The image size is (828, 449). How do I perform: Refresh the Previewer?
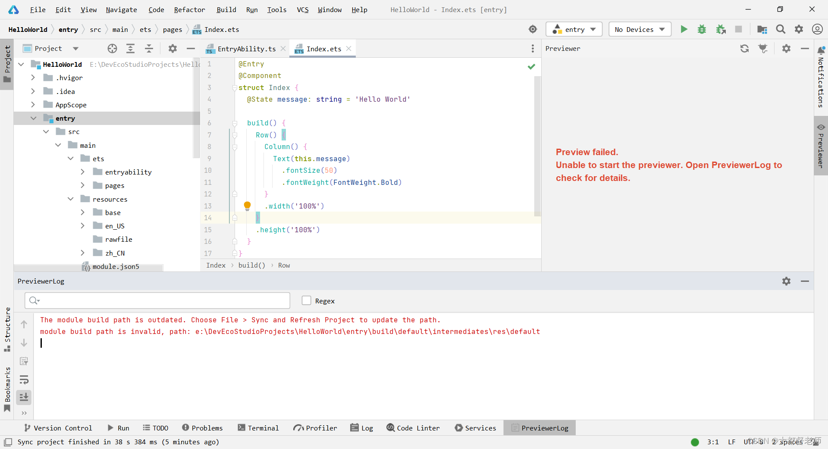point(744,49)
